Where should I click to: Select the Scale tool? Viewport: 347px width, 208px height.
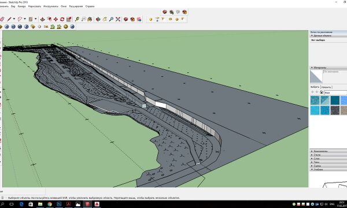pos(69,19)
